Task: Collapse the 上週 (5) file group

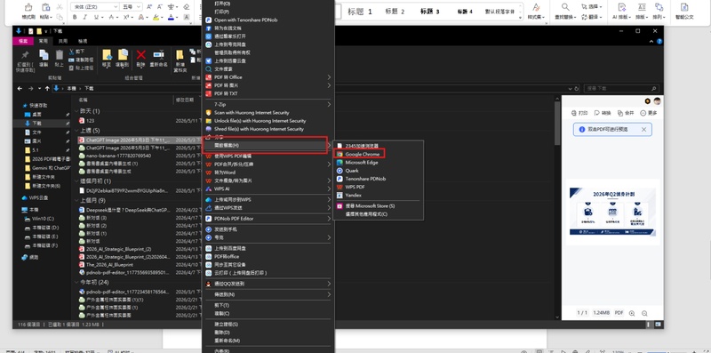Action: 76,131
